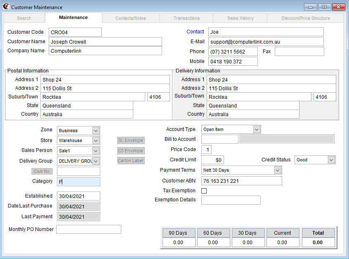This screenshot has height=259, width=349.
Task: Click the Phone number field
Action: click(x=233, y=51)
